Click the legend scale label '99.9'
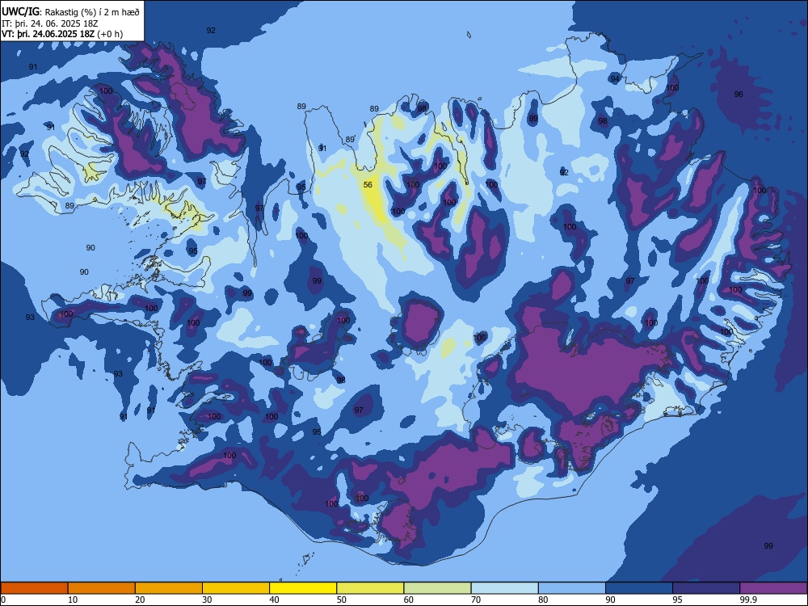 pyautogui.click(x=748, y=600)
